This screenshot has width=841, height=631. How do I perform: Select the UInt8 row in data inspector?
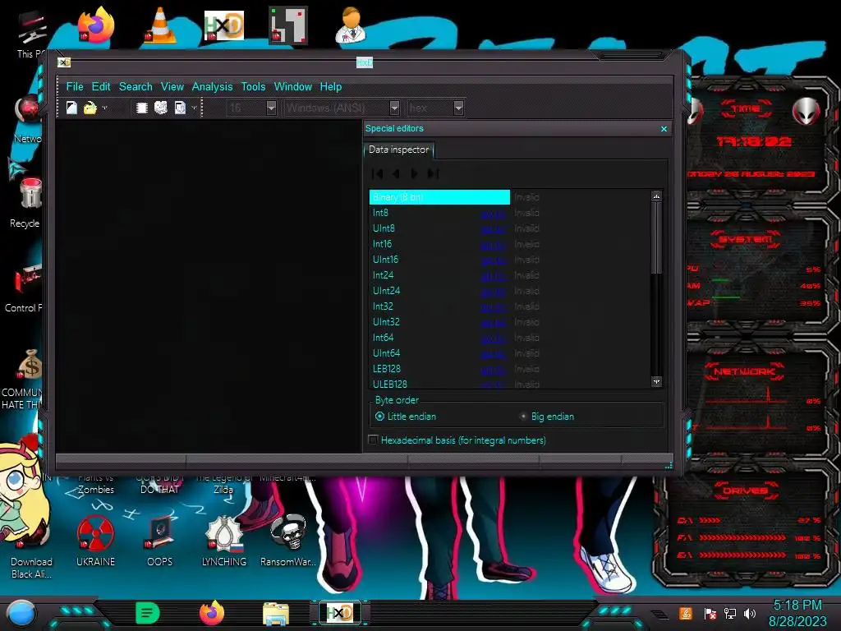click(509, 228)
